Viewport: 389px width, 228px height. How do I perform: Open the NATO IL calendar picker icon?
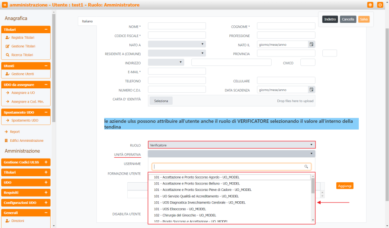click(311, 44)
